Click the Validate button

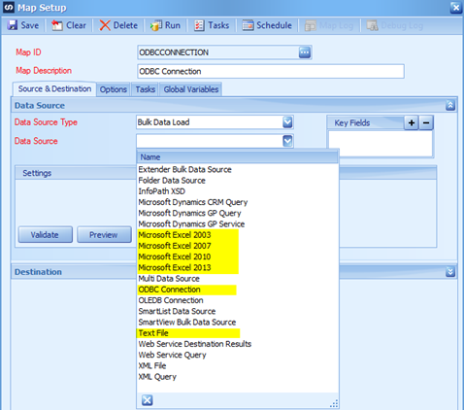click(x=46, y=234)
